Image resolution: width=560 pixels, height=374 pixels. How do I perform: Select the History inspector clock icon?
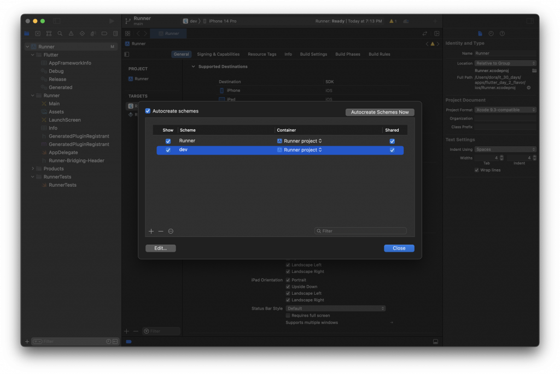click(491, 33)
